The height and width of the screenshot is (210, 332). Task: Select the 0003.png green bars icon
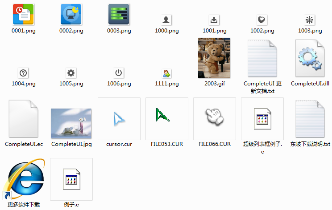119,14
